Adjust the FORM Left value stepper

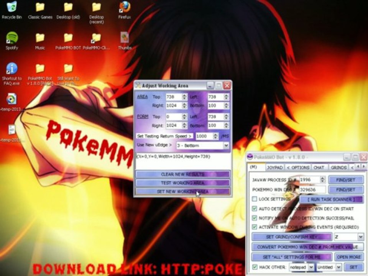click(226, 117)
